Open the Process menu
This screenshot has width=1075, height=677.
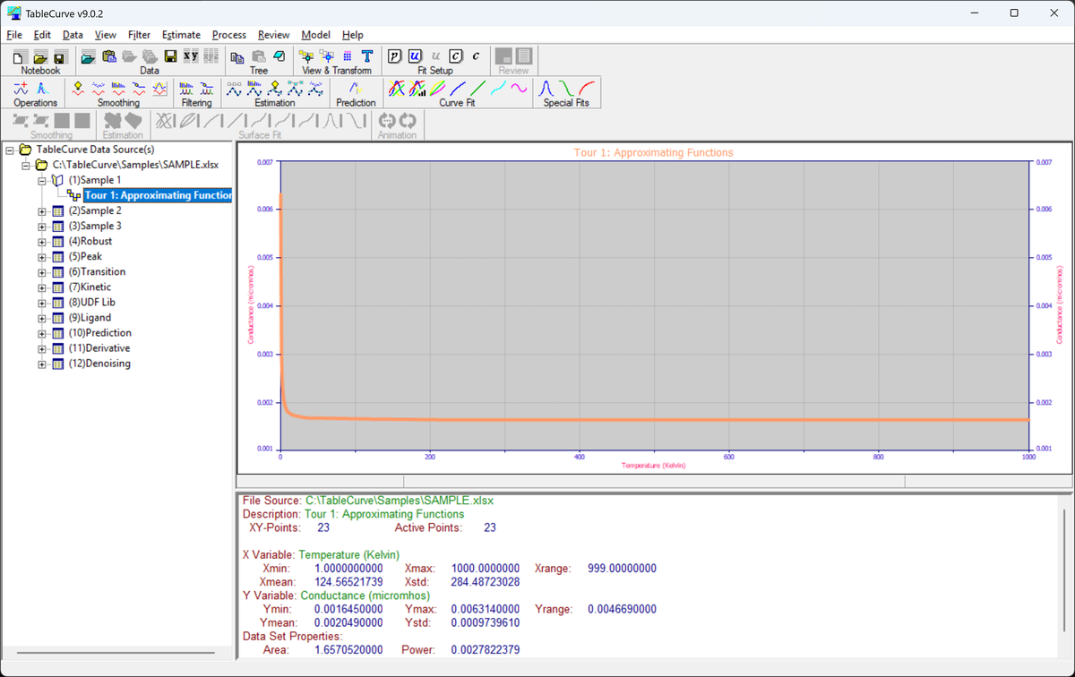coord(229,35)
